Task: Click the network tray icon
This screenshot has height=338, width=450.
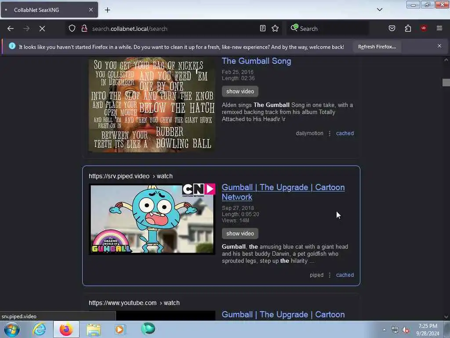Action: coord(395,330)
